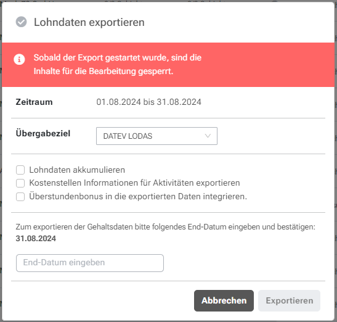This screenshot has width=337, height=322.
Task: Check the Überstundenbonus integrieren checkbox
Action: (20, 197)
